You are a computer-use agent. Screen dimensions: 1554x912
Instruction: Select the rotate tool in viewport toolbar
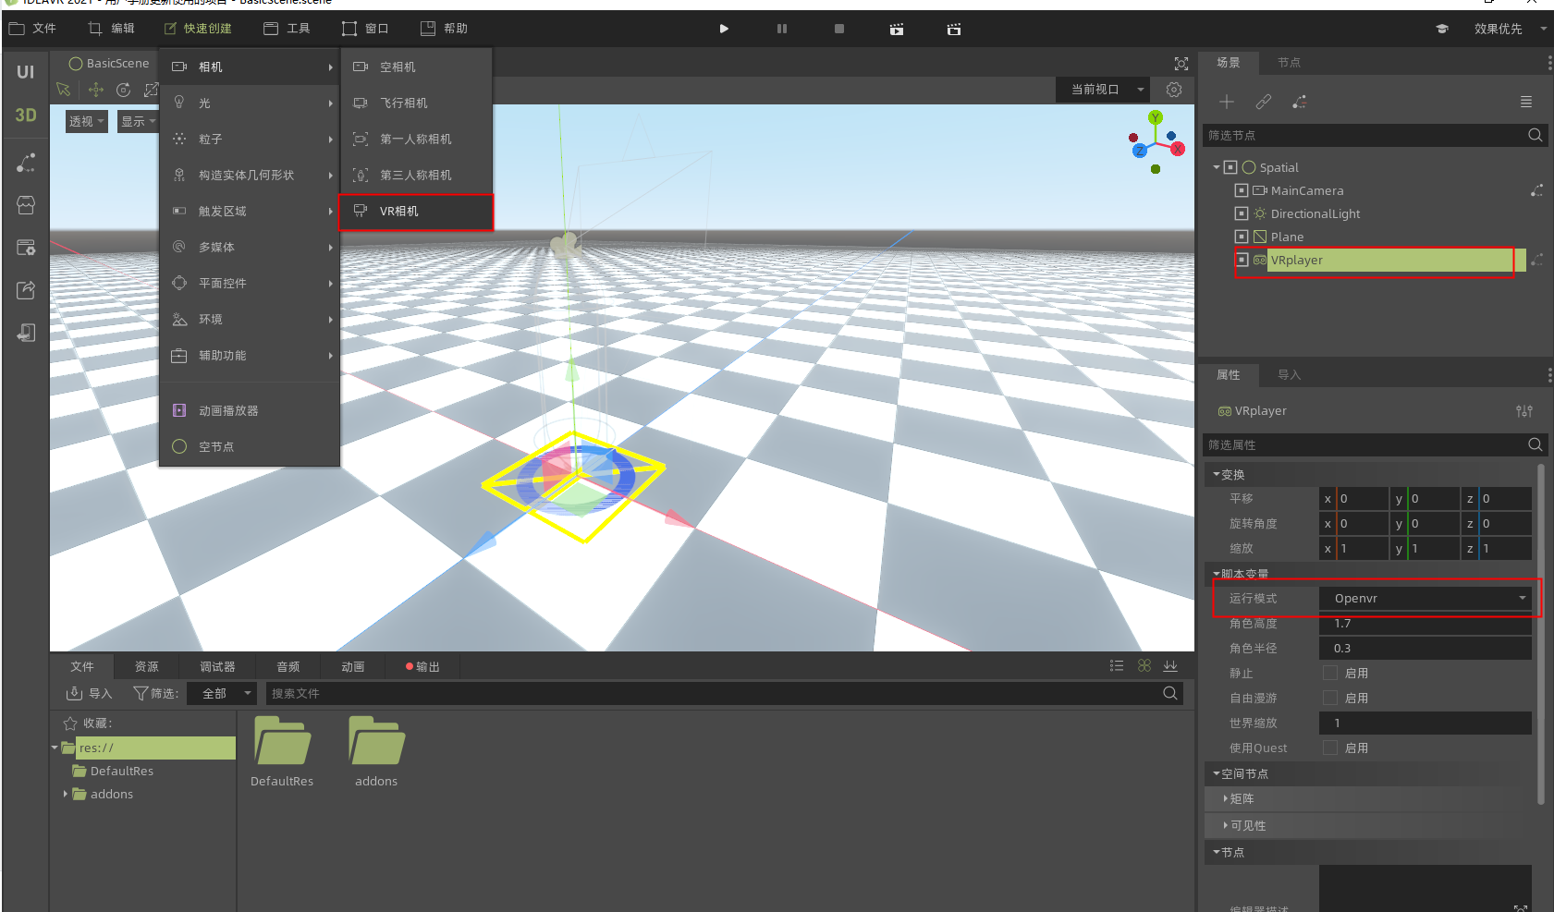point(124,90)
